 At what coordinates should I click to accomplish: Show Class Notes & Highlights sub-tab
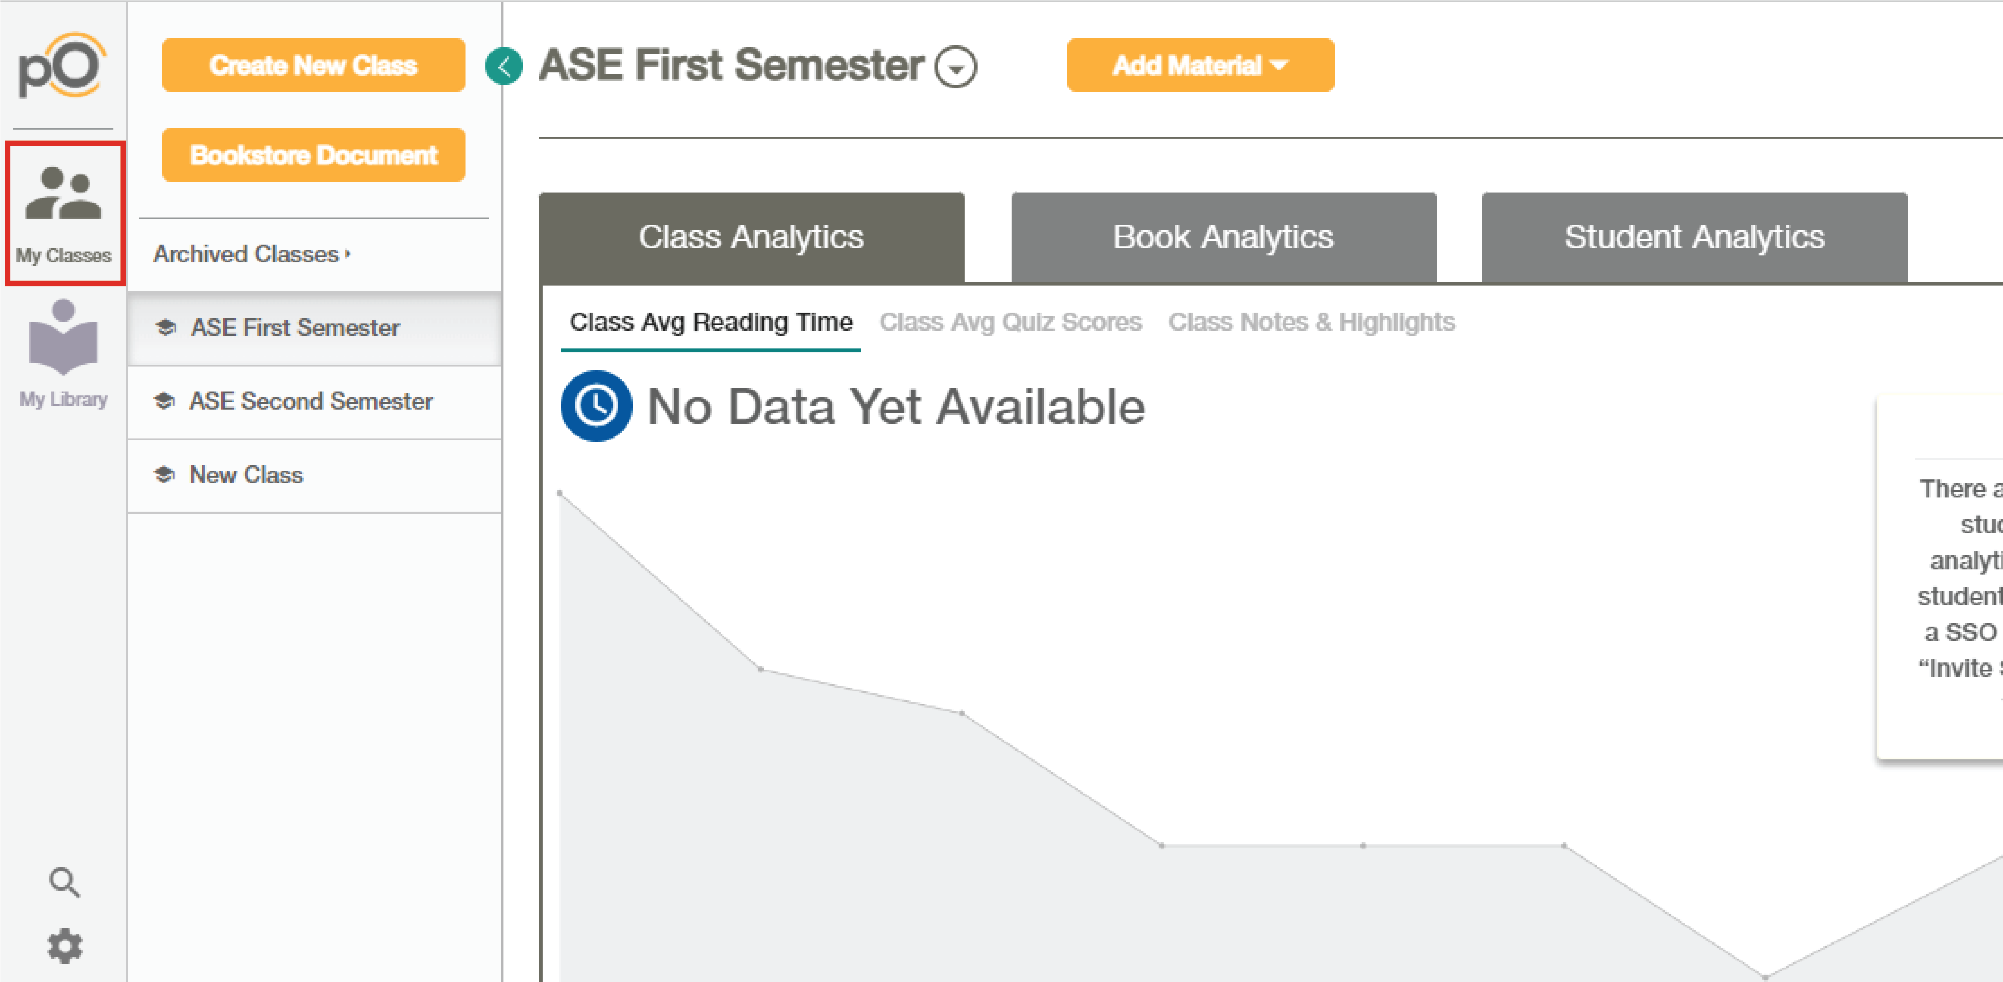pyautogui.click(x=1311, y=322)
